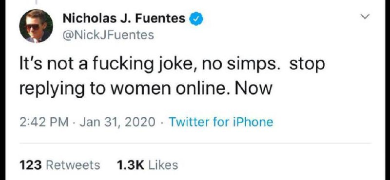Click the word "Retweets" label
390x180 pixels.
(x=74, y=165)
